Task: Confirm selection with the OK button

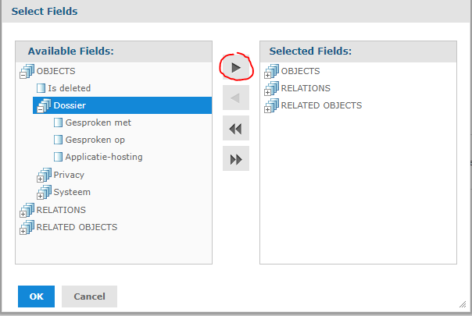Action: click(x=37, y=296)
